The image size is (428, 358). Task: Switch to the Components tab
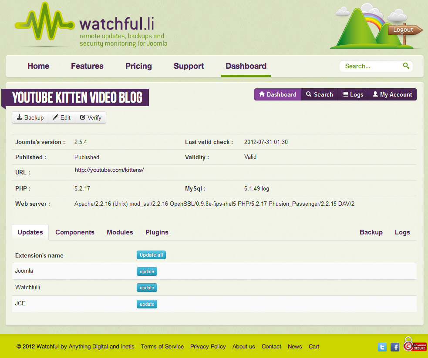click(x=75, y=232)
